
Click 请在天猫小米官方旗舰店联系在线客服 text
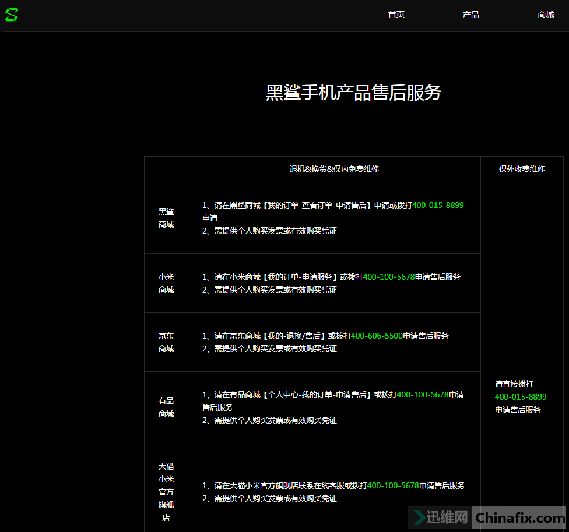pos(279,485)
